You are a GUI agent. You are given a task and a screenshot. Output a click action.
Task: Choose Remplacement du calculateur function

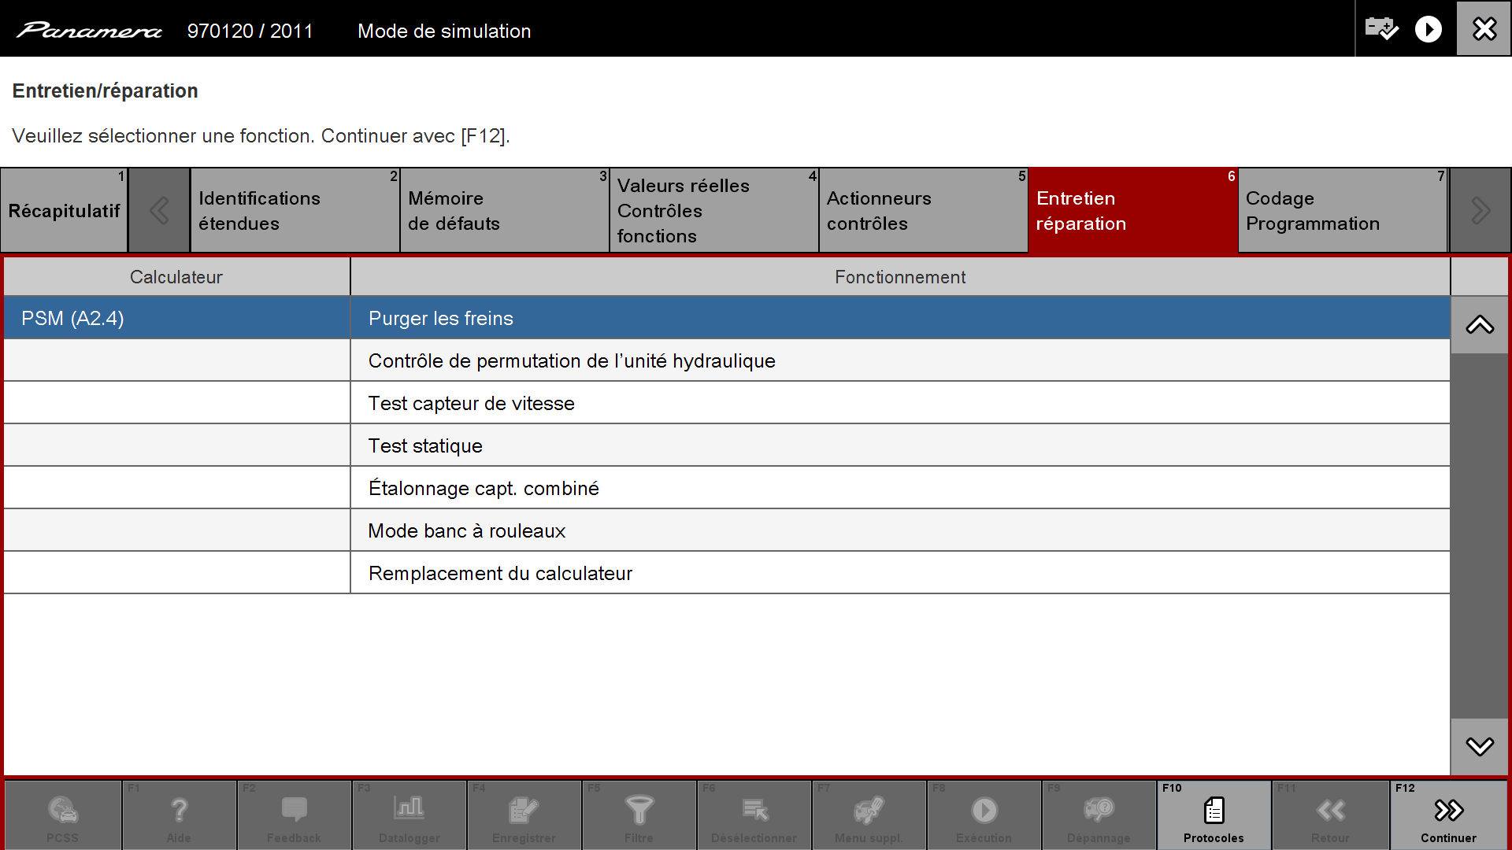pos(500,573)
